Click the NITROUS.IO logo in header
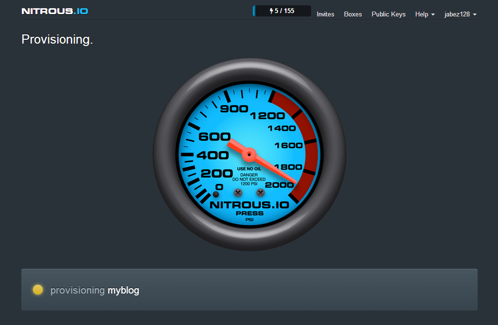 tap(55, 11)
